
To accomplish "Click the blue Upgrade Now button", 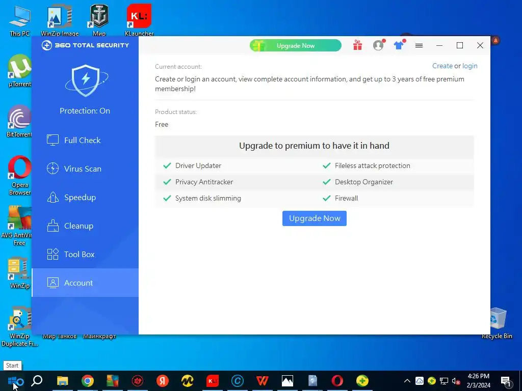I will point(314,218).
